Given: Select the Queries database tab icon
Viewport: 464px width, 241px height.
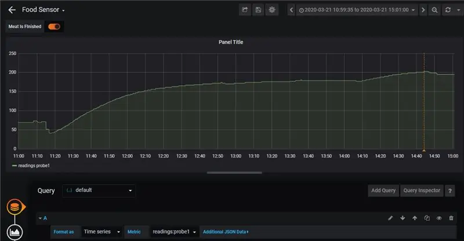Looking at the screenshot, I should point(15,207).
